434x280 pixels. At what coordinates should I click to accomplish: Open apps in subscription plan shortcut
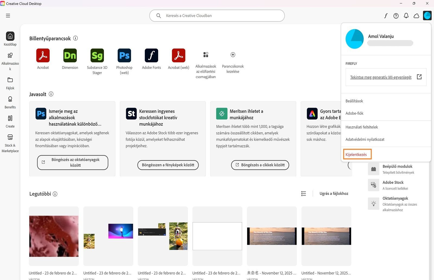[206, 55]
